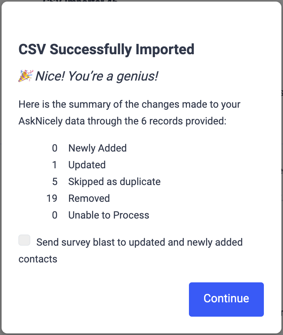Screen dimensions: 283x335
Task: Click the 'Skipped as duplicate' summary label
Action: pyautogui.click(x=114, y=182)
